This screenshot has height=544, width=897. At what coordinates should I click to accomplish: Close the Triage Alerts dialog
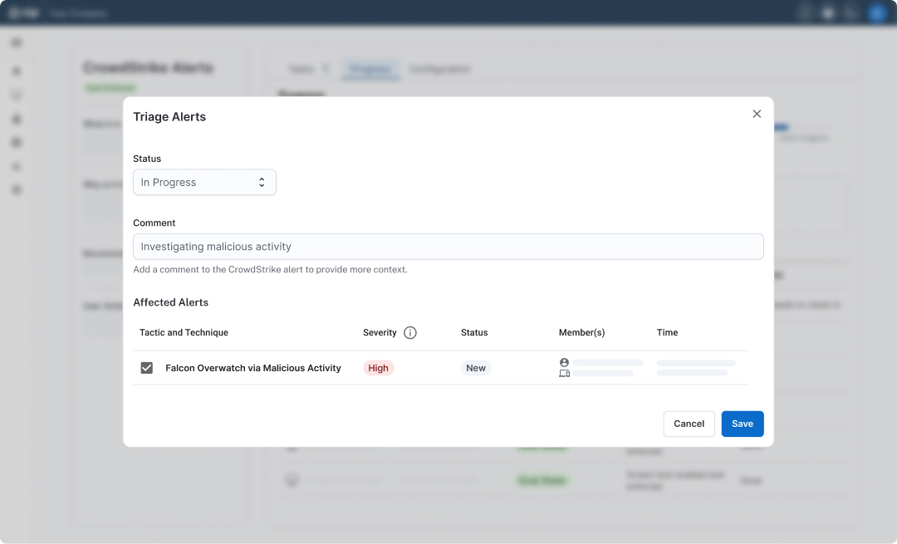coord(757,114)
